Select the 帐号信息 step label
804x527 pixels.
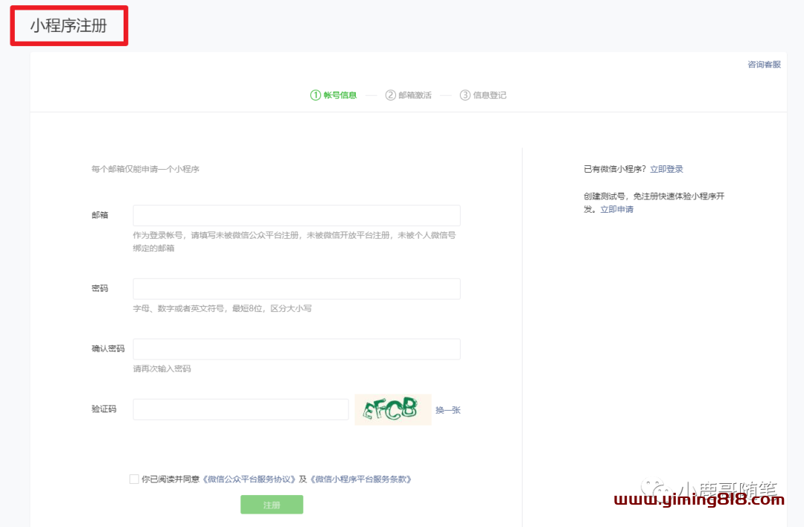tap(340, 95)
